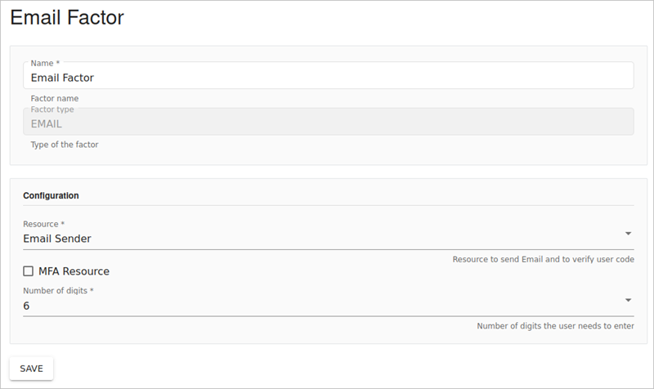Click the Name input field
Image resolution: width=654 pixels, height=389 pixels.
(327, 78)
